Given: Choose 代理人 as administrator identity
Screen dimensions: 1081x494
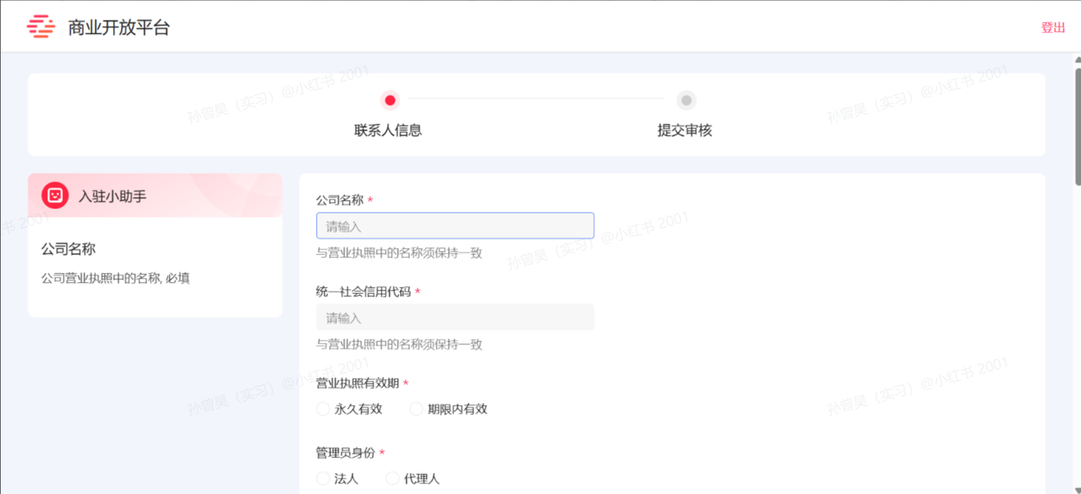Looking at the screenshot, I should click(392, 478).
